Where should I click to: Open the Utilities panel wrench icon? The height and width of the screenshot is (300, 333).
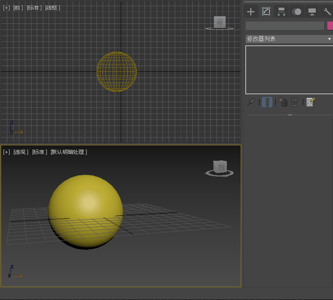[x=327, y=12]
